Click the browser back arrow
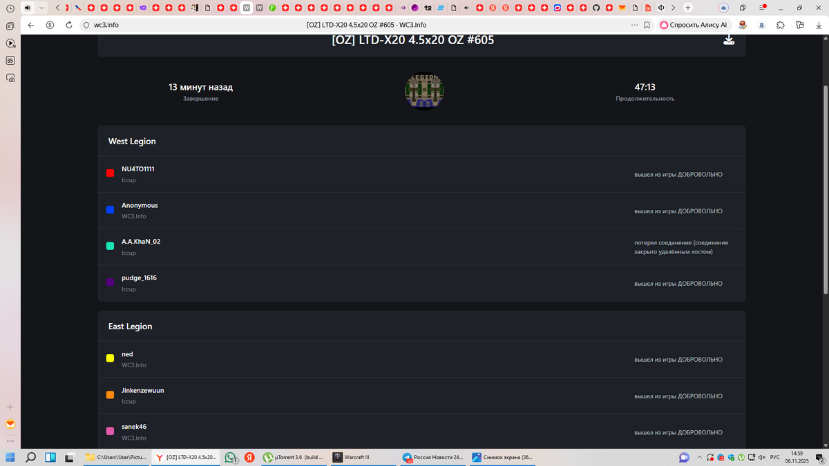Viewport: 829px width, 466px height. (x=31, y=25)
